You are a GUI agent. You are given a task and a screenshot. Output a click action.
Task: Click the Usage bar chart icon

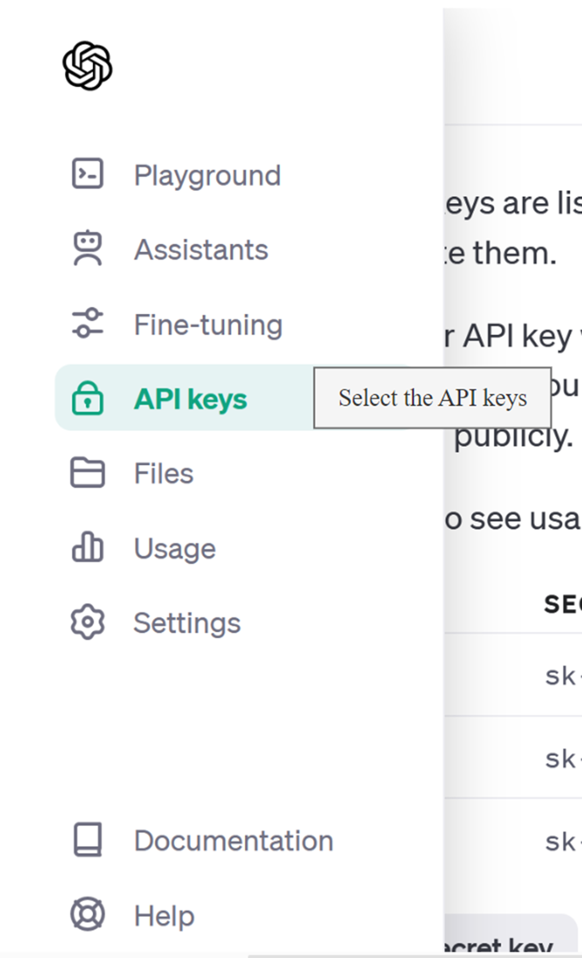pos(87,547)
